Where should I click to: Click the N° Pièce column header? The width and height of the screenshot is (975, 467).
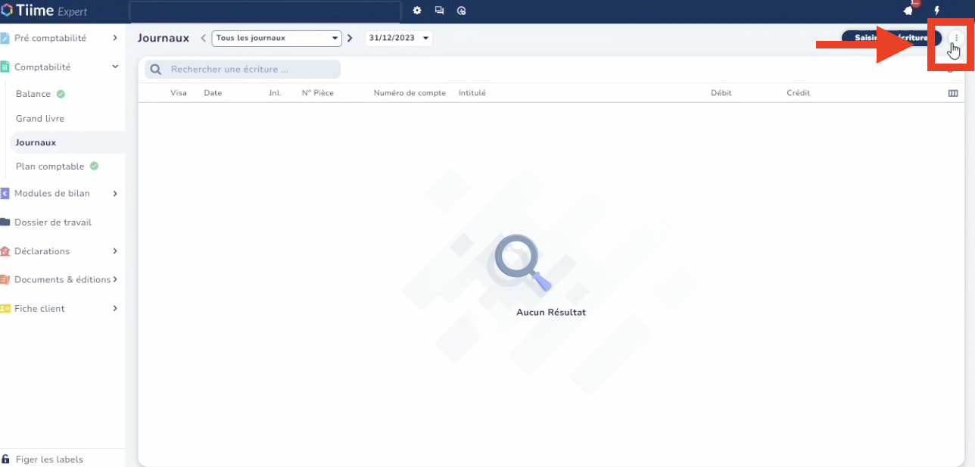[318, 93]
